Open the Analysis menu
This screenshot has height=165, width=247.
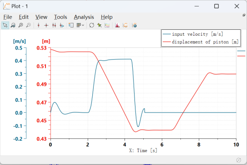(x=84, y=17)
